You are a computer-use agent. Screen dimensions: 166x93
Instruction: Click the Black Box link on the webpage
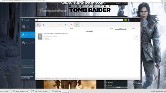click(x=110, y=85)
